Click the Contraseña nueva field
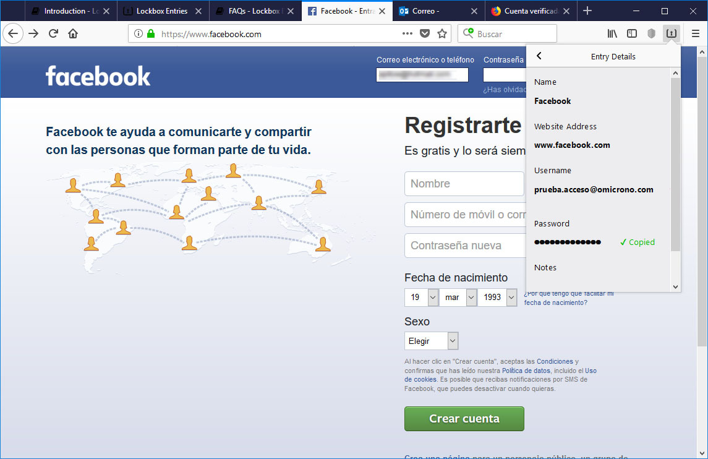Image resolution: width=708 pixels, height=459 pixels. pos(465,246)
